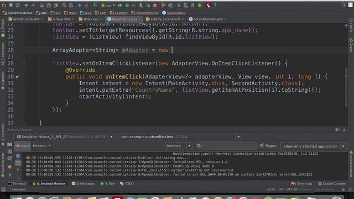354x199 pixels.
Task: Click the Undo arrow icon
Action: (x=27, y=5)
